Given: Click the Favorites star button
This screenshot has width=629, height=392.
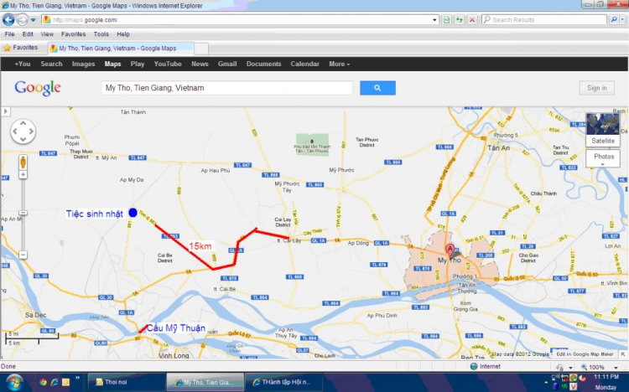Looking at the screenshot, I should [20, 48].
